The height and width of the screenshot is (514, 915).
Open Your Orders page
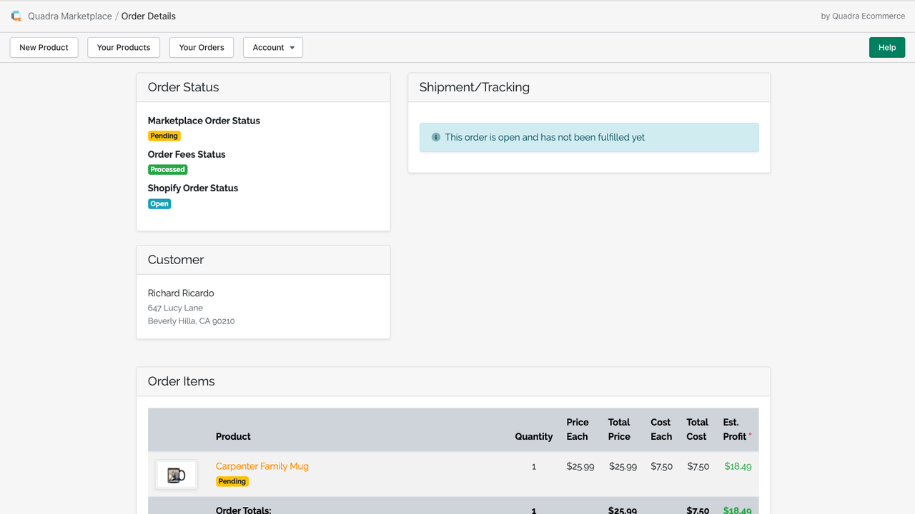pos(201,47)
